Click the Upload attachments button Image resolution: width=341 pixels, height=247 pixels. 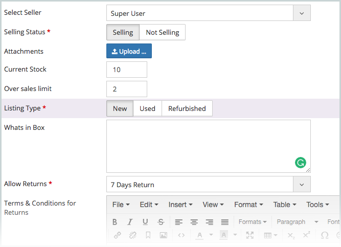coord(129,51)
